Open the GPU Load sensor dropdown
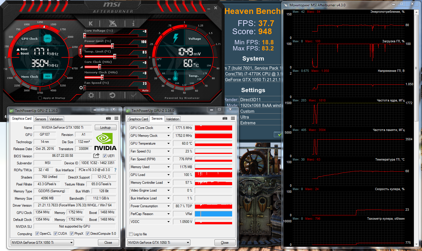 [168, 175]
